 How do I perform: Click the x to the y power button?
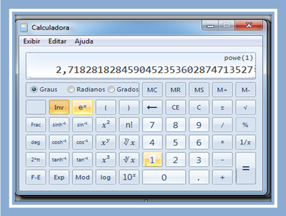point(106,142)
